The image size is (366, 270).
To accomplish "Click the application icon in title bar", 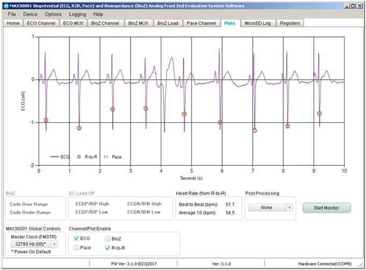I will pyautogui.click(x=6, y=6).
